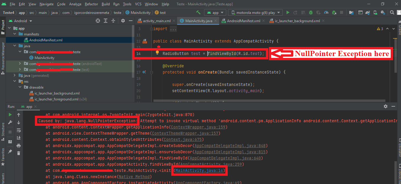Viewport: 401px width, 184px height.
Task: Toggle Soft-Wrap icon in Run panel
Action: click(x=19, y=130)
